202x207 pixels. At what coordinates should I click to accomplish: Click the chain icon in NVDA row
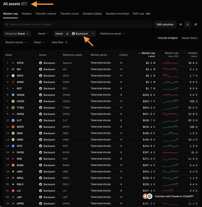(121, 152)
